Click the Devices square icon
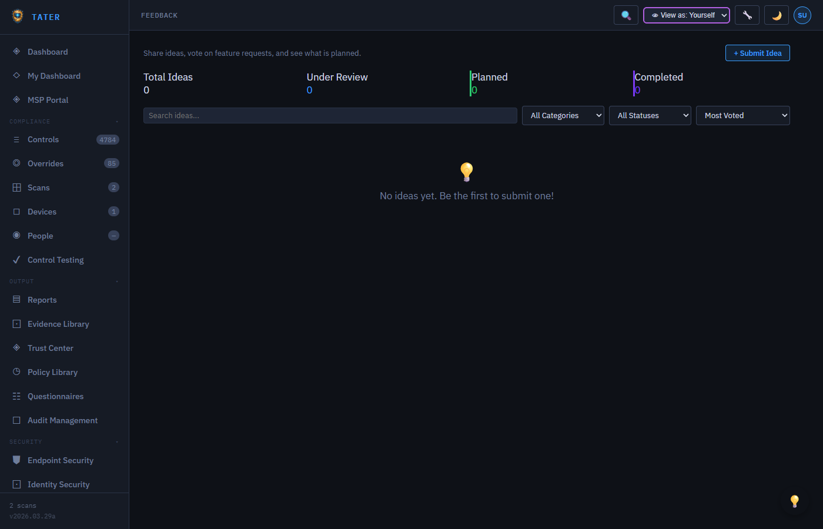The height and width of the screenshot is (529, 823). coord(16,212)
